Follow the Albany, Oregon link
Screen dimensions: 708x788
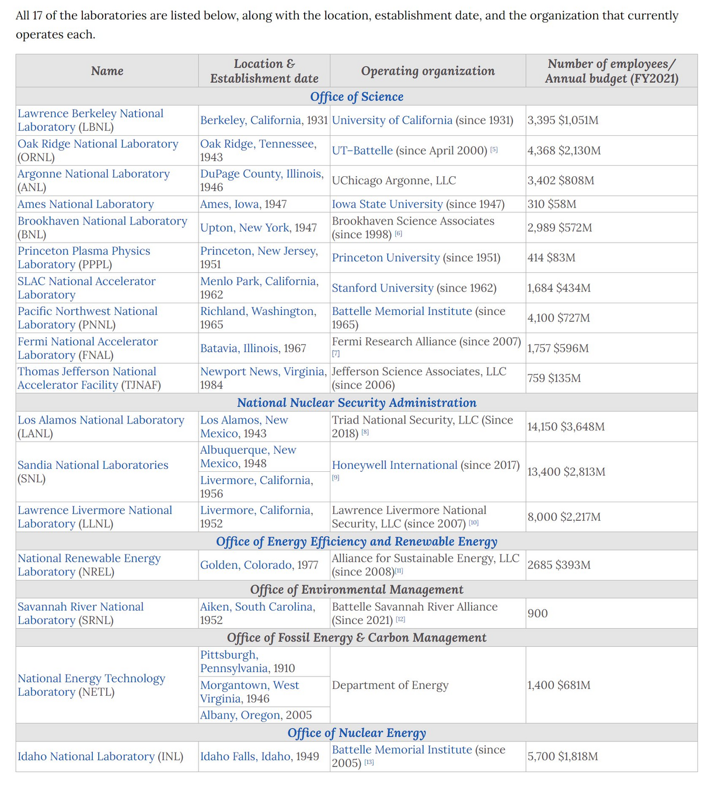pyautogui.click(x=241, y=715)
